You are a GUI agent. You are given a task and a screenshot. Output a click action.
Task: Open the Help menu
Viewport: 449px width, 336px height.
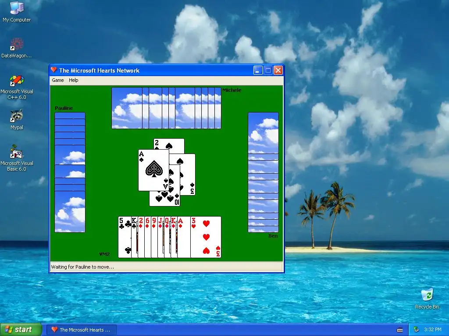[x=73, y=80]
